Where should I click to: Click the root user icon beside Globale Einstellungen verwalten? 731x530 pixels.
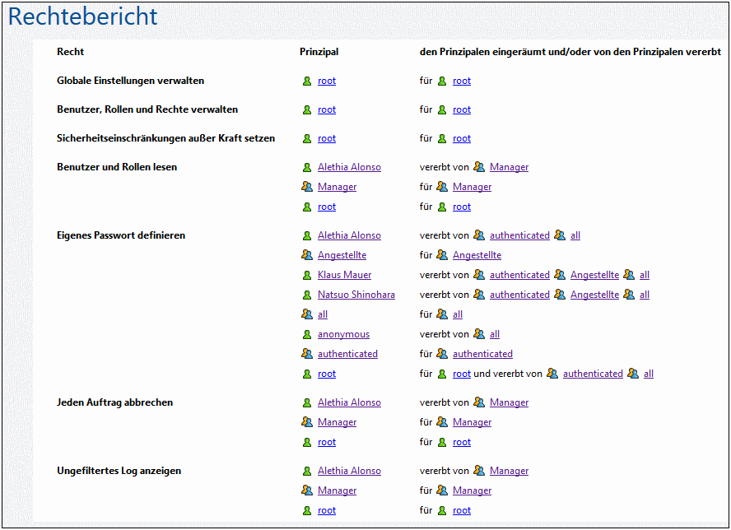307,81
